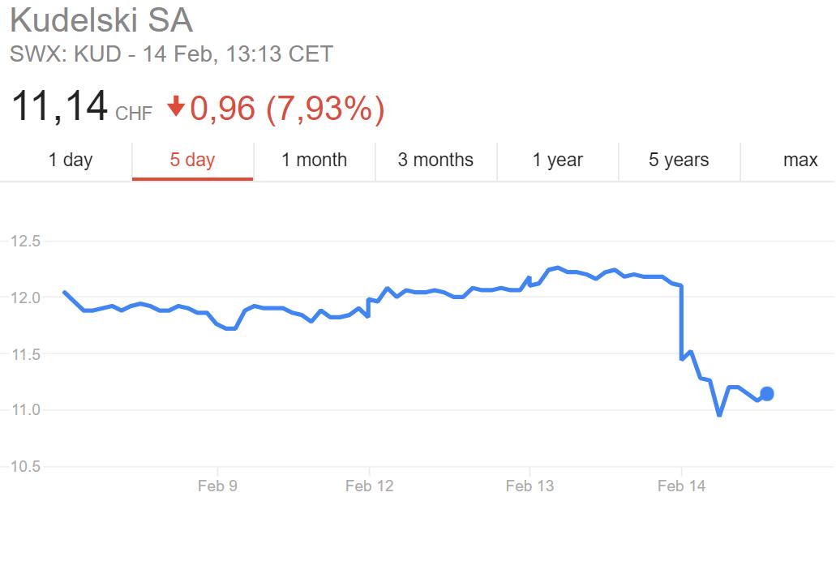Show the 3 months price history
The height and width of the screenshot is (578, 836).
pos(435,160)
